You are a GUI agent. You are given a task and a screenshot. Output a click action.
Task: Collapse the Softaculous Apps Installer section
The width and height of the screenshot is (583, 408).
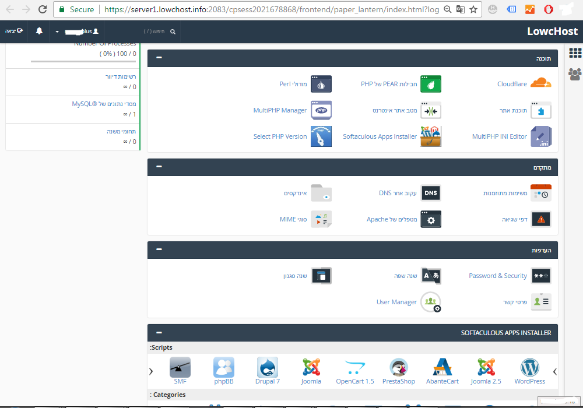click(x=159, y=332)
